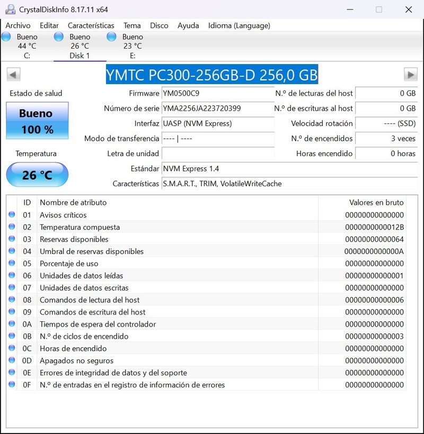Click the Bueno 100 % health status button
This screenshot has width=424, height=434.
pos(37,121)
